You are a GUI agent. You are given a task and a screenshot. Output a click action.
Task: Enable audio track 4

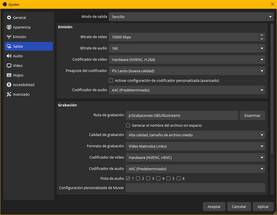pyautogui.click(x=158, y=178)
